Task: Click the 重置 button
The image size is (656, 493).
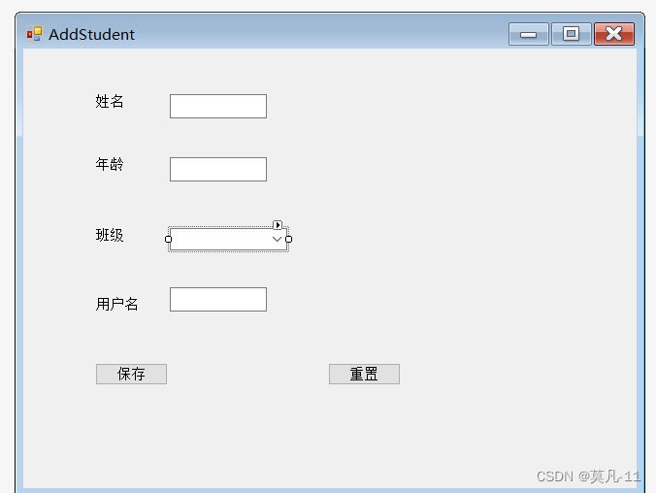Action: point(364,374)
